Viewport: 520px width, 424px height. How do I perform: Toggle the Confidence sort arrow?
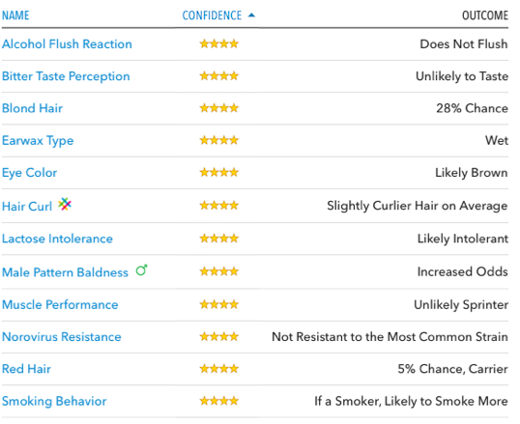click(251, 14)
